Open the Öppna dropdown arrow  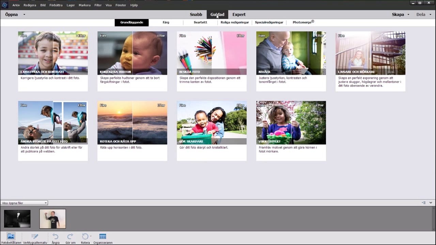24,15
